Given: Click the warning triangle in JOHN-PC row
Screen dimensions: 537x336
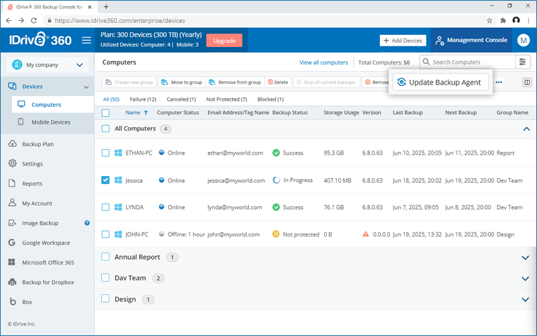Looking at the screenshot, I should click(x=366, y=234).
